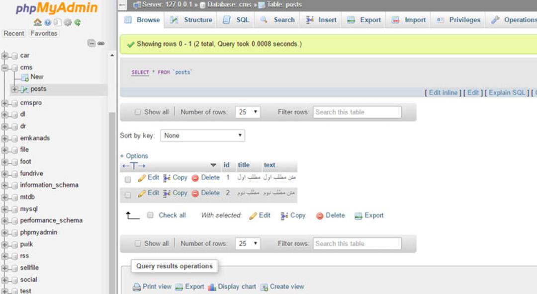Collapse the cms database tree node
The width and height of the screenshot is (537, 294).
[x=4, y=68]
